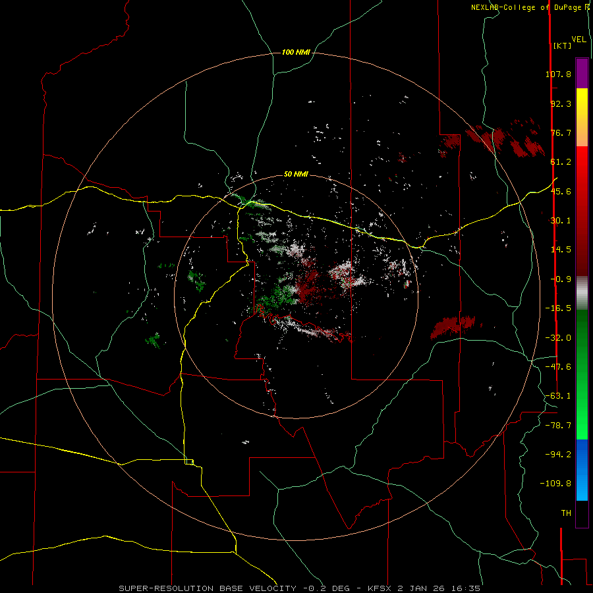Click the -63.1 legend value
The image size is (593, 593).
click(x=558, y=396)
